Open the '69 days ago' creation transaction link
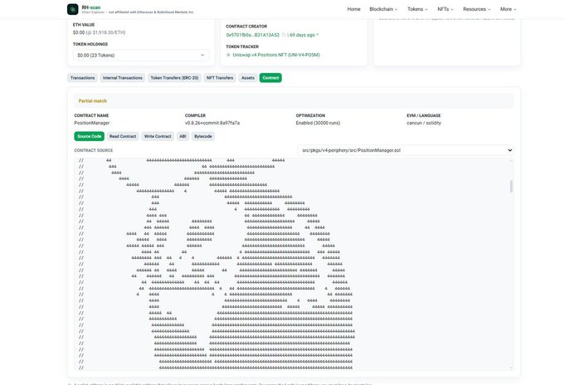This screenshot has height=385, width=564. click(304, 35)
